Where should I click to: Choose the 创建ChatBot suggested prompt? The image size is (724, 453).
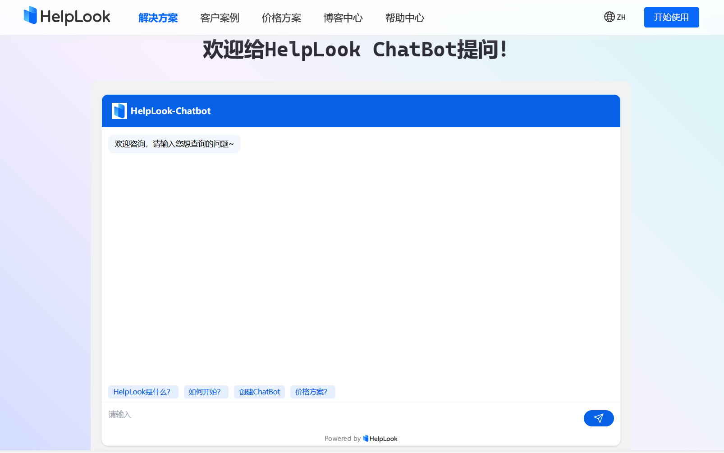[x=259, y=392]
